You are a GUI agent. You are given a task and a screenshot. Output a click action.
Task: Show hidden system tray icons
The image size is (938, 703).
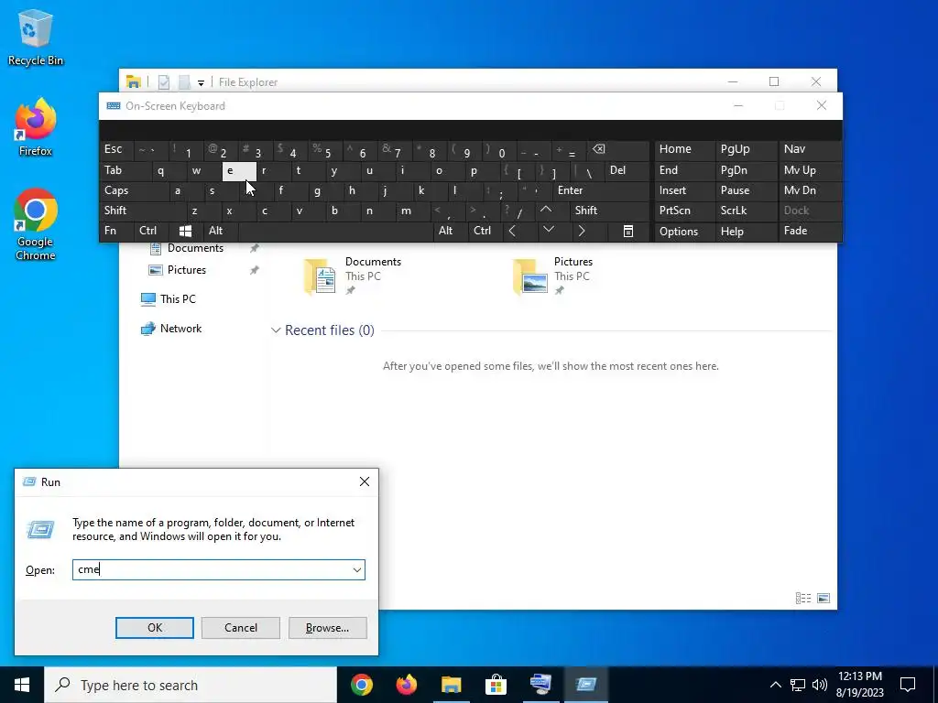[775, 685]
